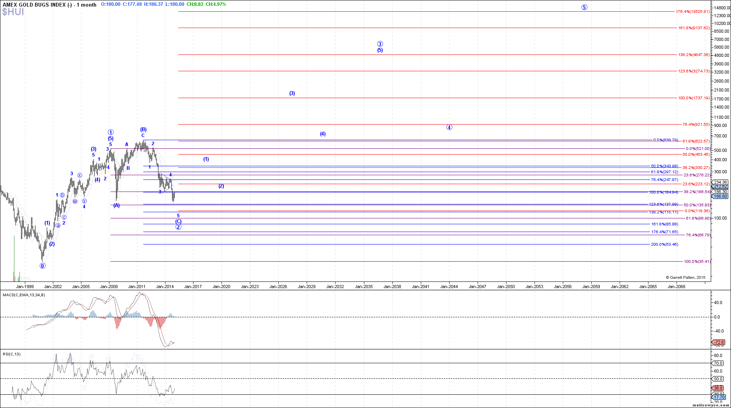Click the (B) wave label near 2011 peak
Screen dimensions: 731x408
coord(143,130)
